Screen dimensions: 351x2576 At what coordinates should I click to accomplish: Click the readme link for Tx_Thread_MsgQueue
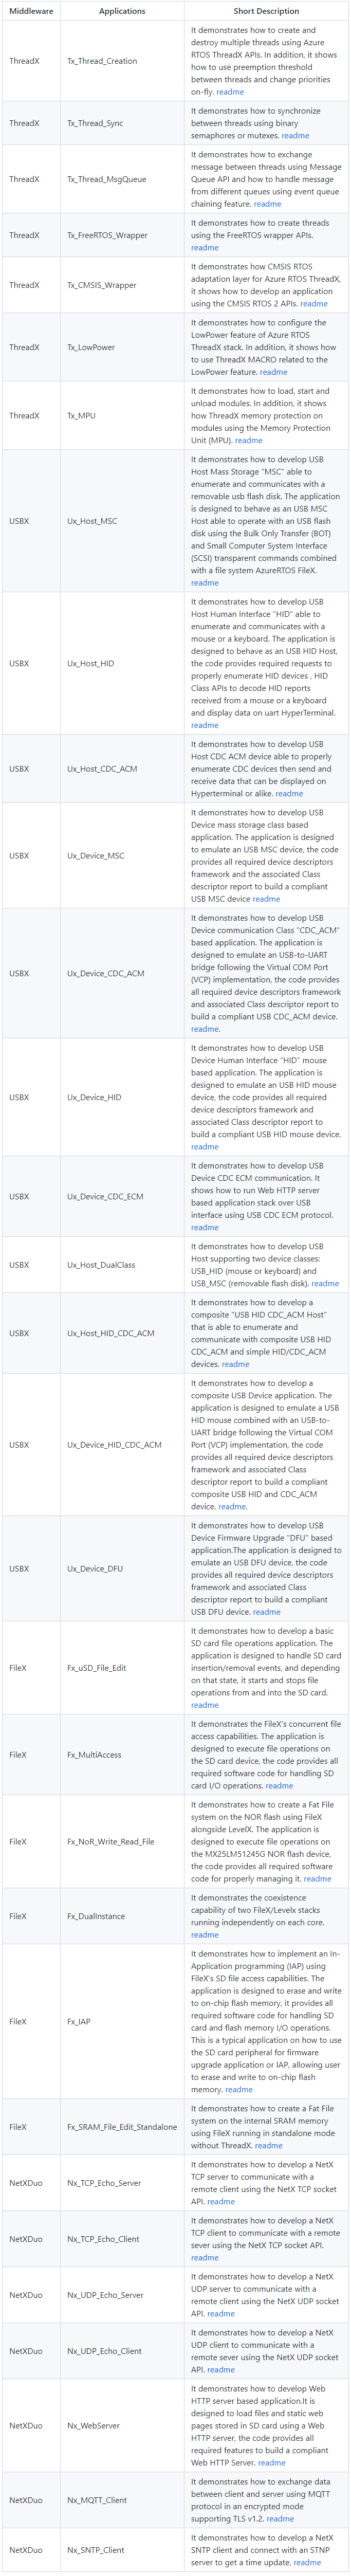tap(267, 204)
